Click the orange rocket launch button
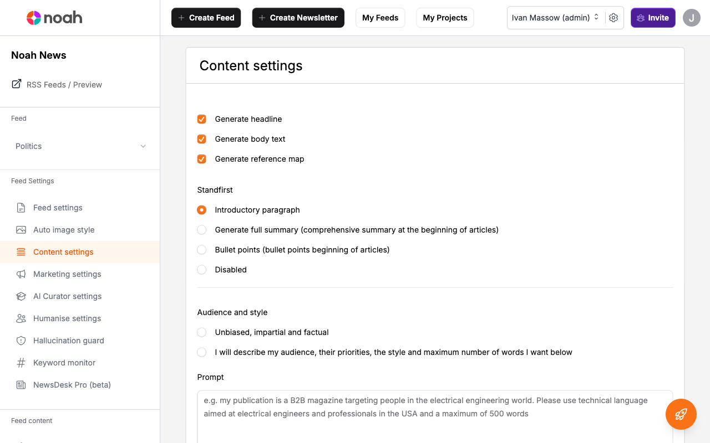710x443 pixels. pos(681,414)
